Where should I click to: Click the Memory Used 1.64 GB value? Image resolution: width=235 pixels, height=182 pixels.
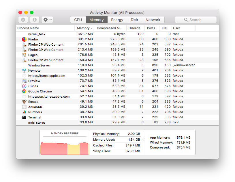tap(134, 140)
